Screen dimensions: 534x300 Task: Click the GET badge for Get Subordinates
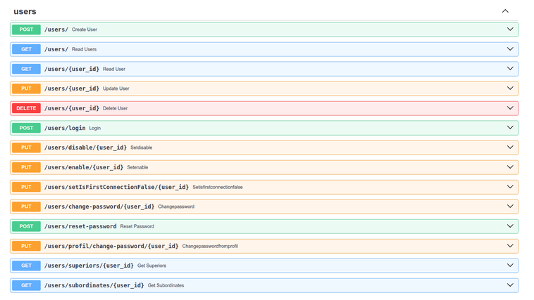coord(26,285)
